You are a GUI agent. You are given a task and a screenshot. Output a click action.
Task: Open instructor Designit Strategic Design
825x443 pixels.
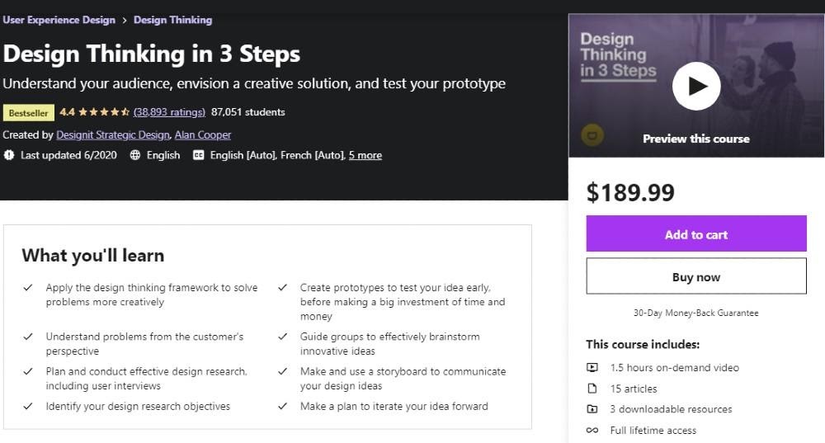point(112,135)
